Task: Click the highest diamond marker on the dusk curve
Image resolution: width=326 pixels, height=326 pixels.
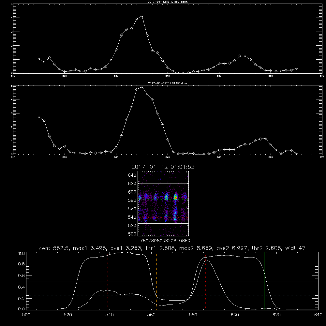Action: click(x=142, y=87)
